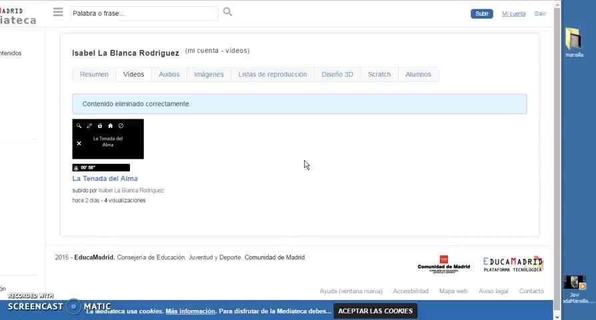Viewport: 596px width, 320px height.
Task: Click video duration bar 00' 58"
Action: coord(101,167)
